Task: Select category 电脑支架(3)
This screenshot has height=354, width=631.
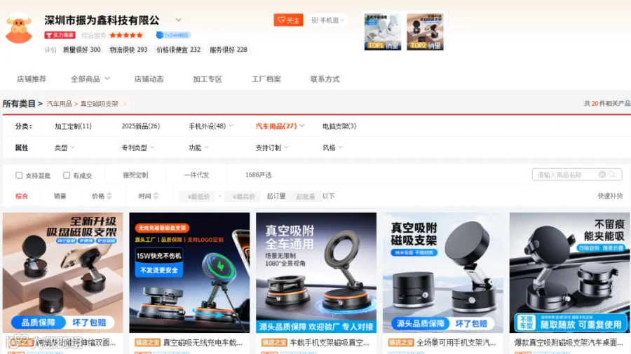Action: click(x=339, y=126)
